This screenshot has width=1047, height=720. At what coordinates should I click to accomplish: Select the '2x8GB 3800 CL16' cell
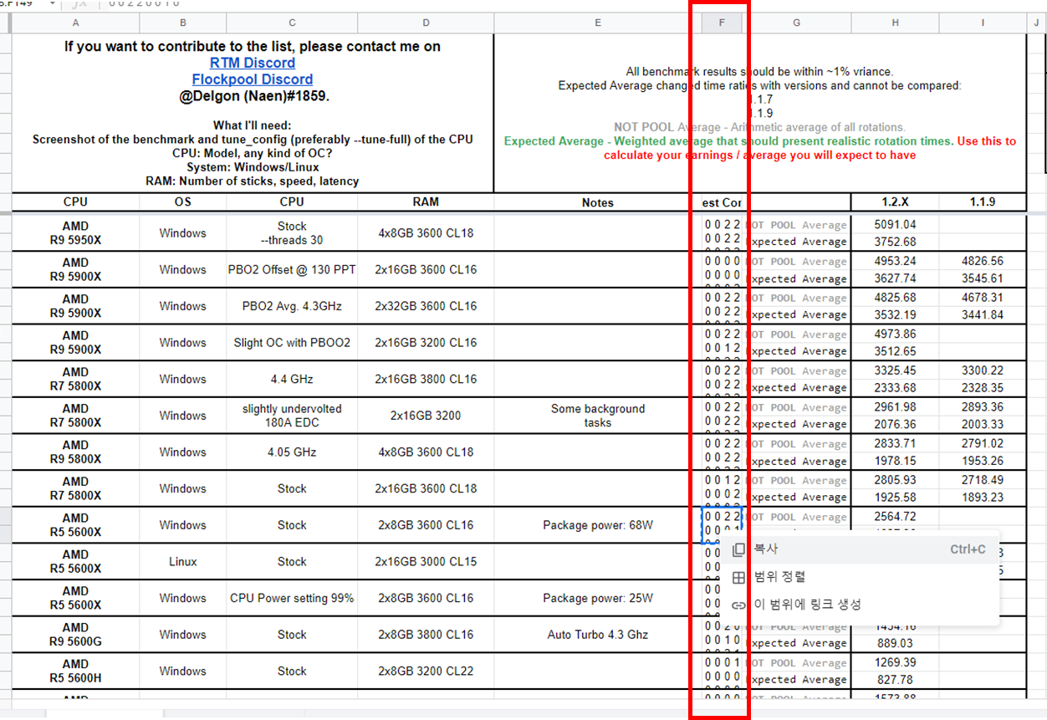click(x=426, y=635)
